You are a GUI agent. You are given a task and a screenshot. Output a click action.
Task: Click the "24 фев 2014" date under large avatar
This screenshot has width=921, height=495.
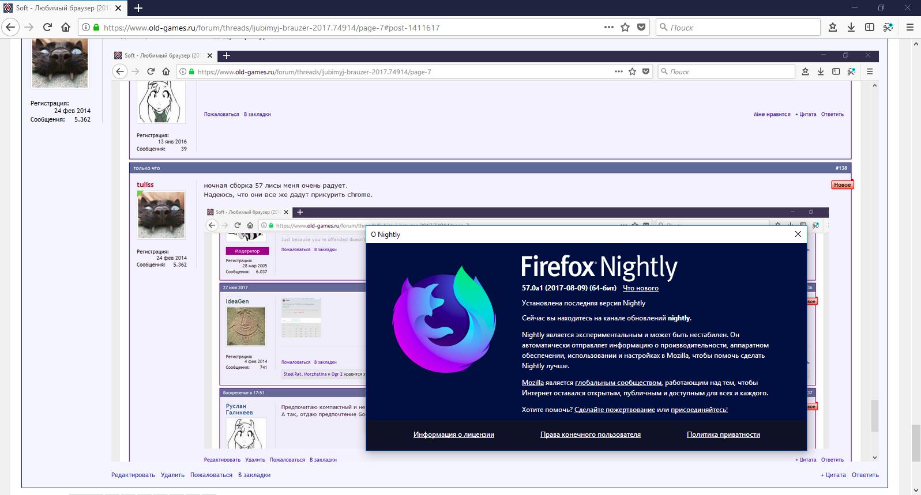[x=72, y=111]
